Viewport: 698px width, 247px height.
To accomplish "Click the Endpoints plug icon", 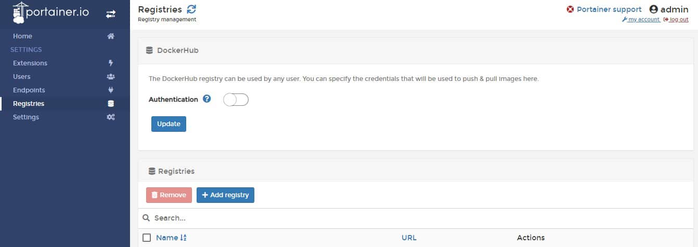I will click(110, 90).
